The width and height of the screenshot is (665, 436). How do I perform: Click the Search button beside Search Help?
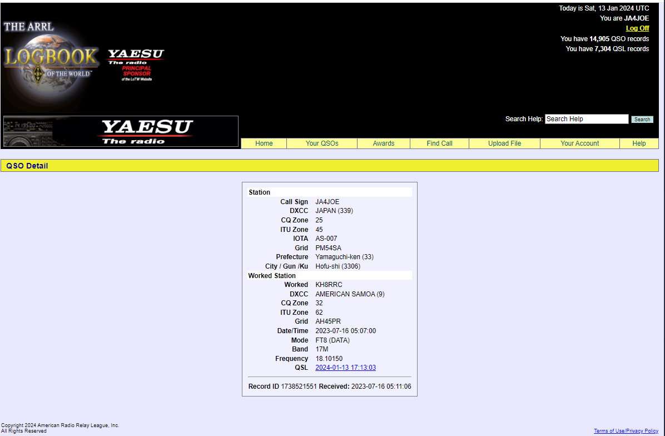[642, 120]
